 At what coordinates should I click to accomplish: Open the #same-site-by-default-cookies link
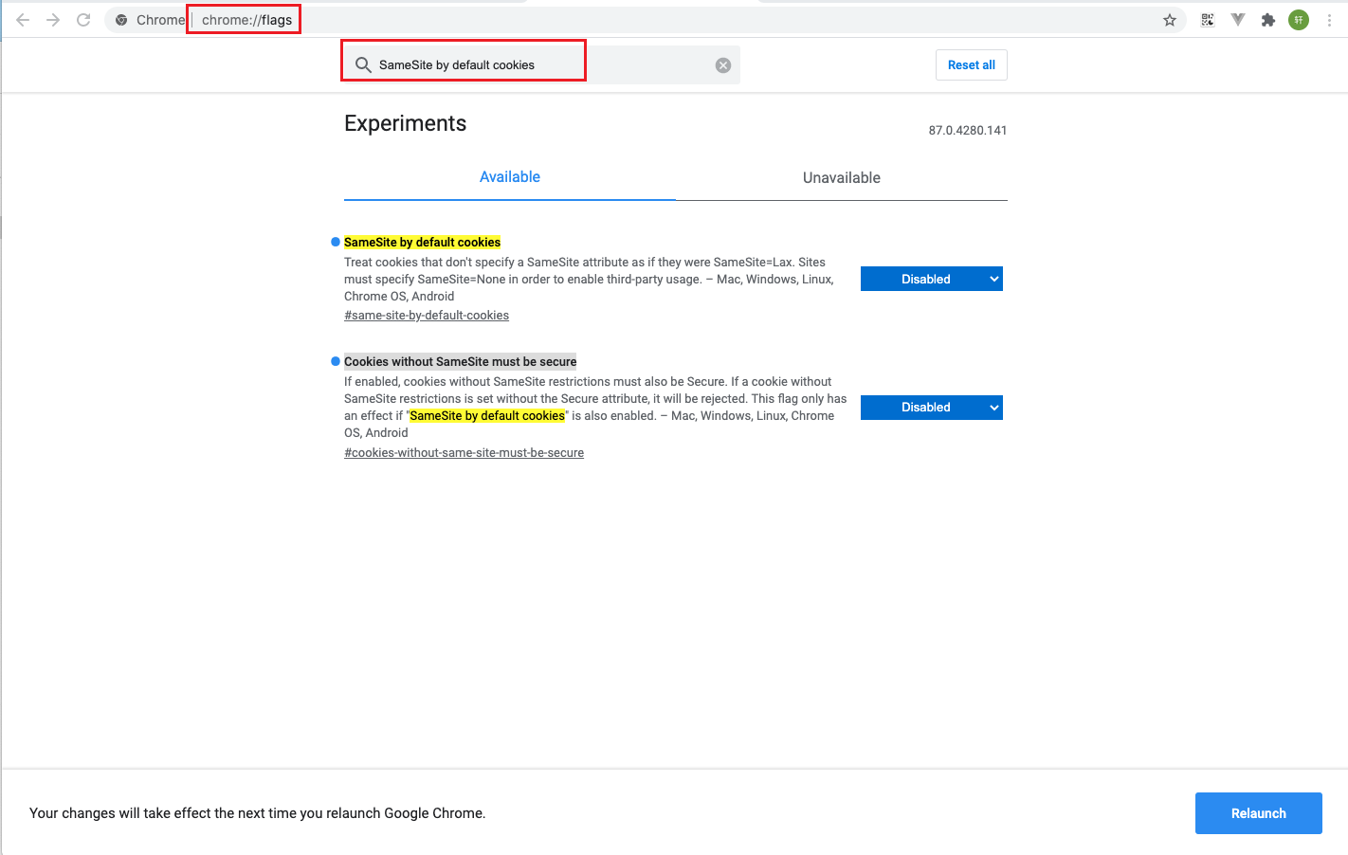(427, 316)
